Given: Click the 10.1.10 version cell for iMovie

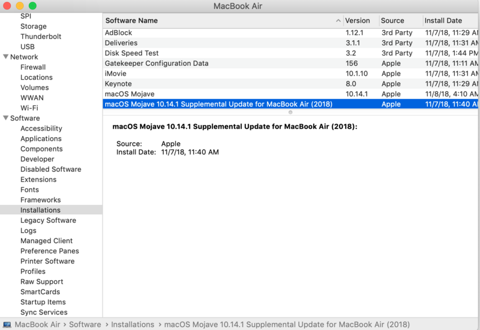Looking at the screenshot, I should click(356, 74).
